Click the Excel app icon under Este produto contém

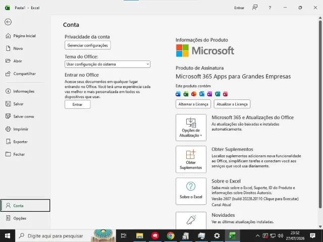pyautogui.click(x=186, y=94)
